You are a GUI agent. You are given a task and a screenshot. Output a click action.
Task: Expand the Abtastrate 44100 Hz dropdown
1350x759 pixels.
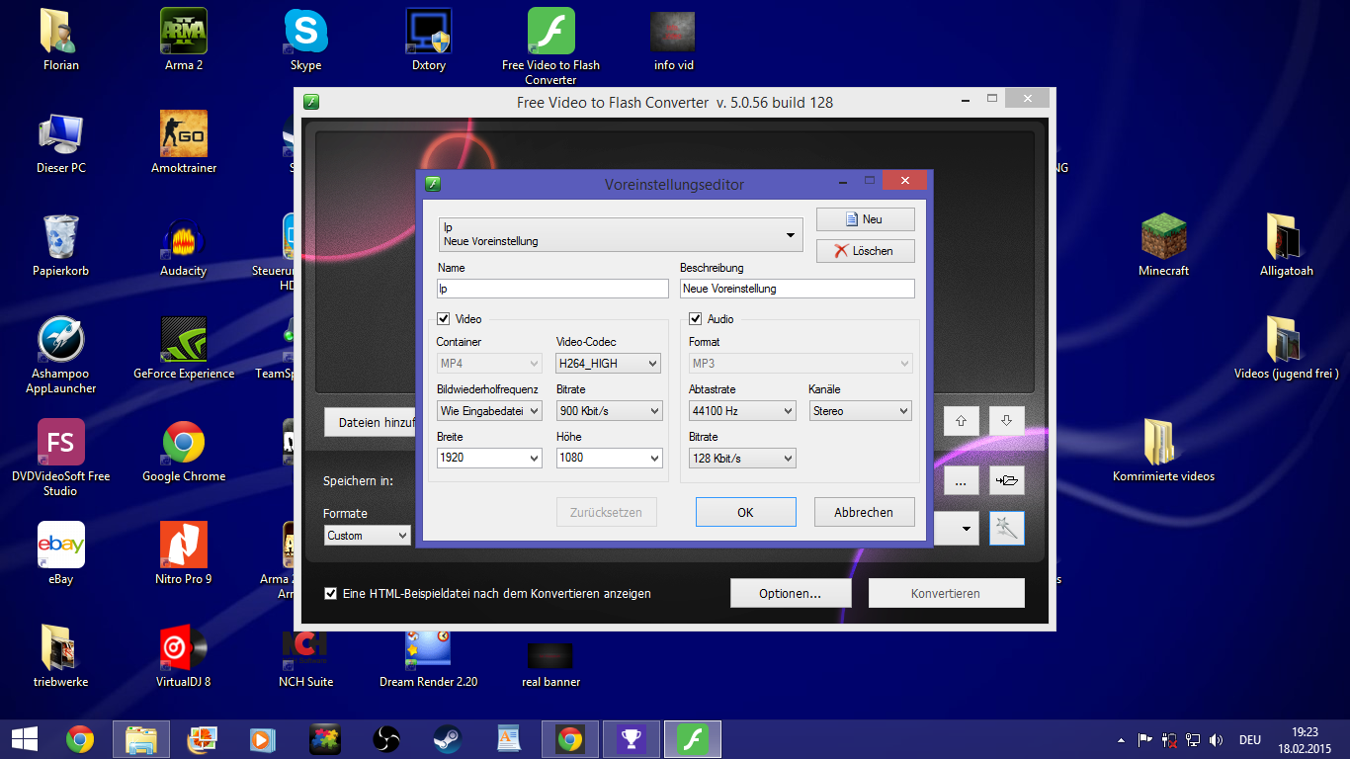click(741, 411)
